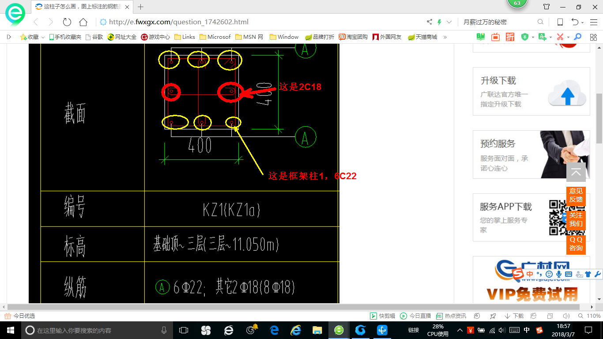Open the MSN 网 bookmark folder
The width and height of the screenshot is (603, 339).
pyautogui.click(x=249, y=37)
